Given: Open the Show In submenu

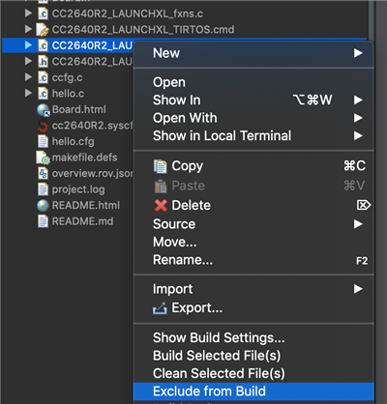Looking at the screenshot, I should pyautogui.click(x=253, y=101).
